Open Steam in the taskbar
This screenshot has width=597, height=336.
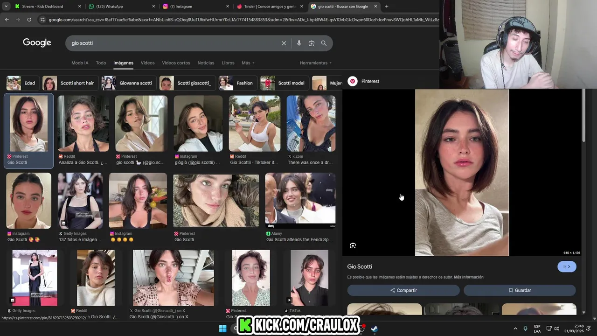[374, 329]
